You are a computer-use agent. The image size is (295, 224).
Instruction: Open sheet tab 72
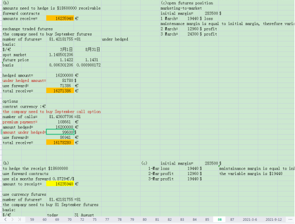pyautogui.click(x=82, y=220)
